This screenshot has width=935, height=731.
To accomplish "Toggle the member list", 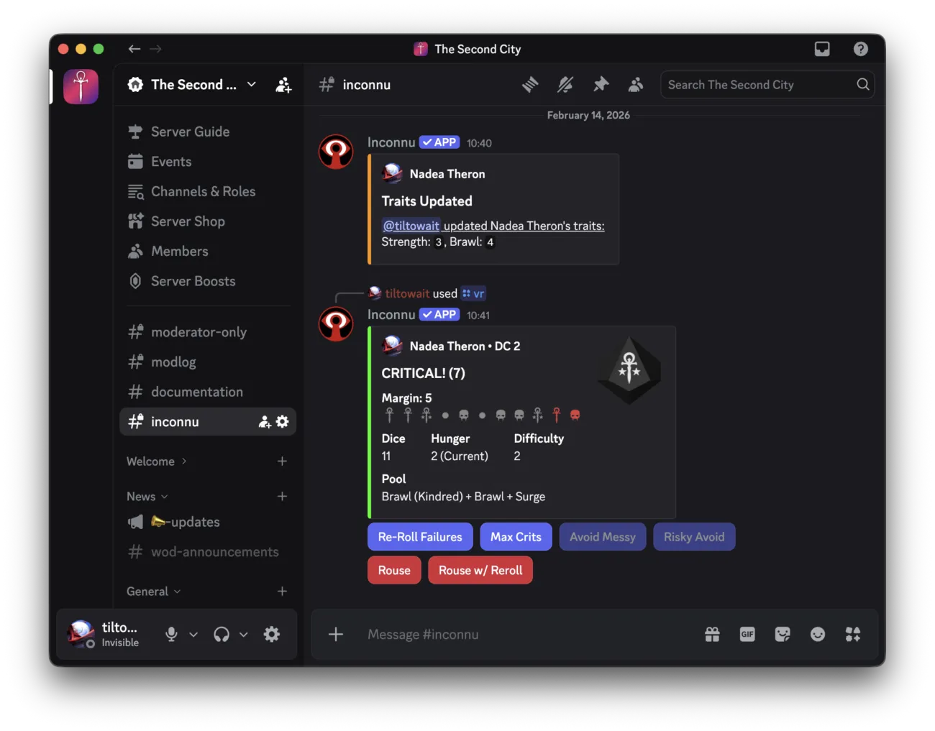I will pos(636,85).
